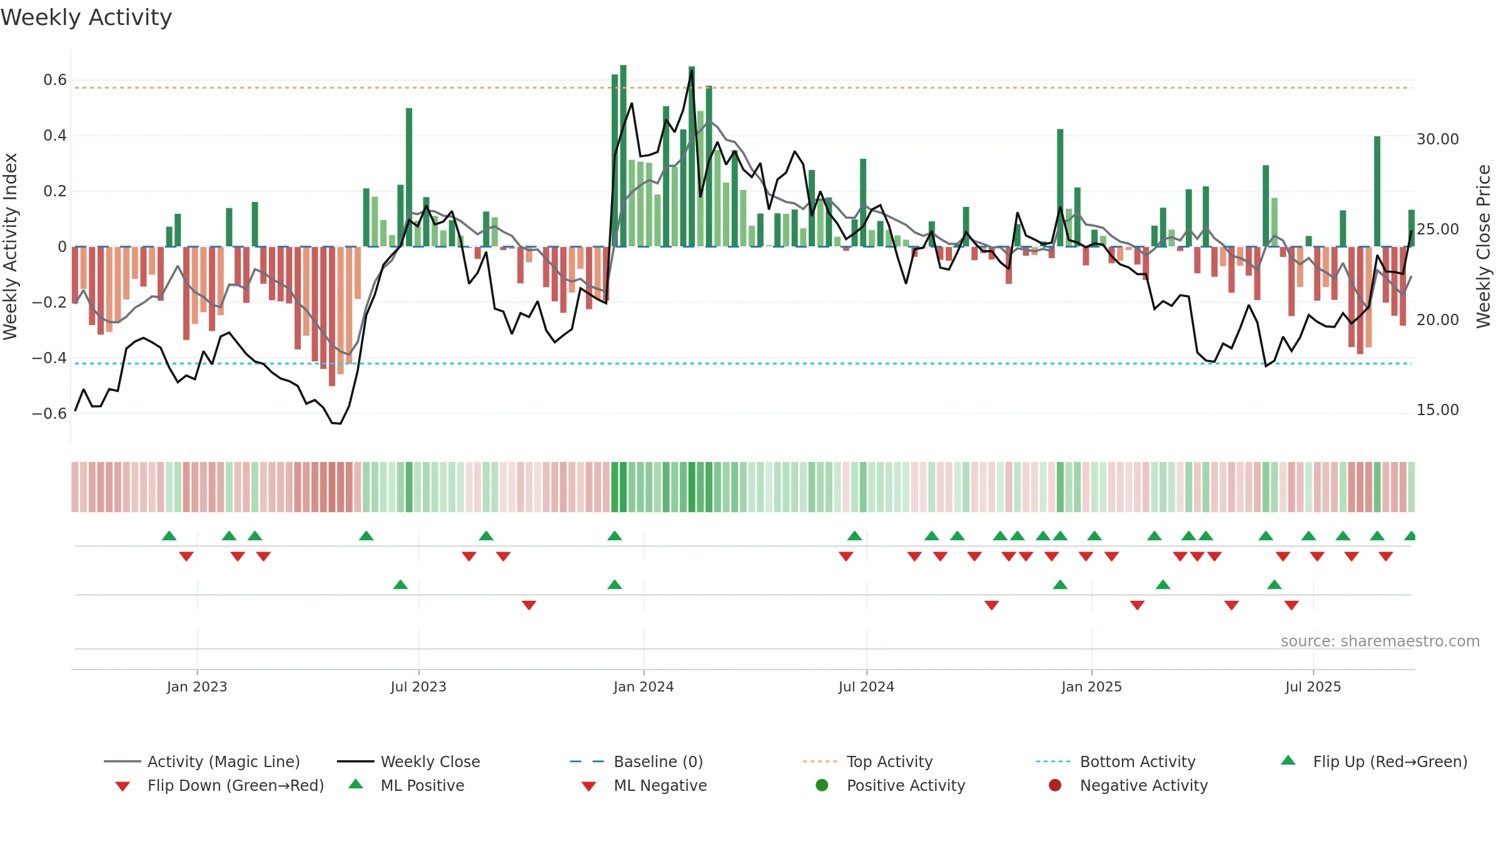Click the first flip-up marker near Jan 2023

click(169, 536)
